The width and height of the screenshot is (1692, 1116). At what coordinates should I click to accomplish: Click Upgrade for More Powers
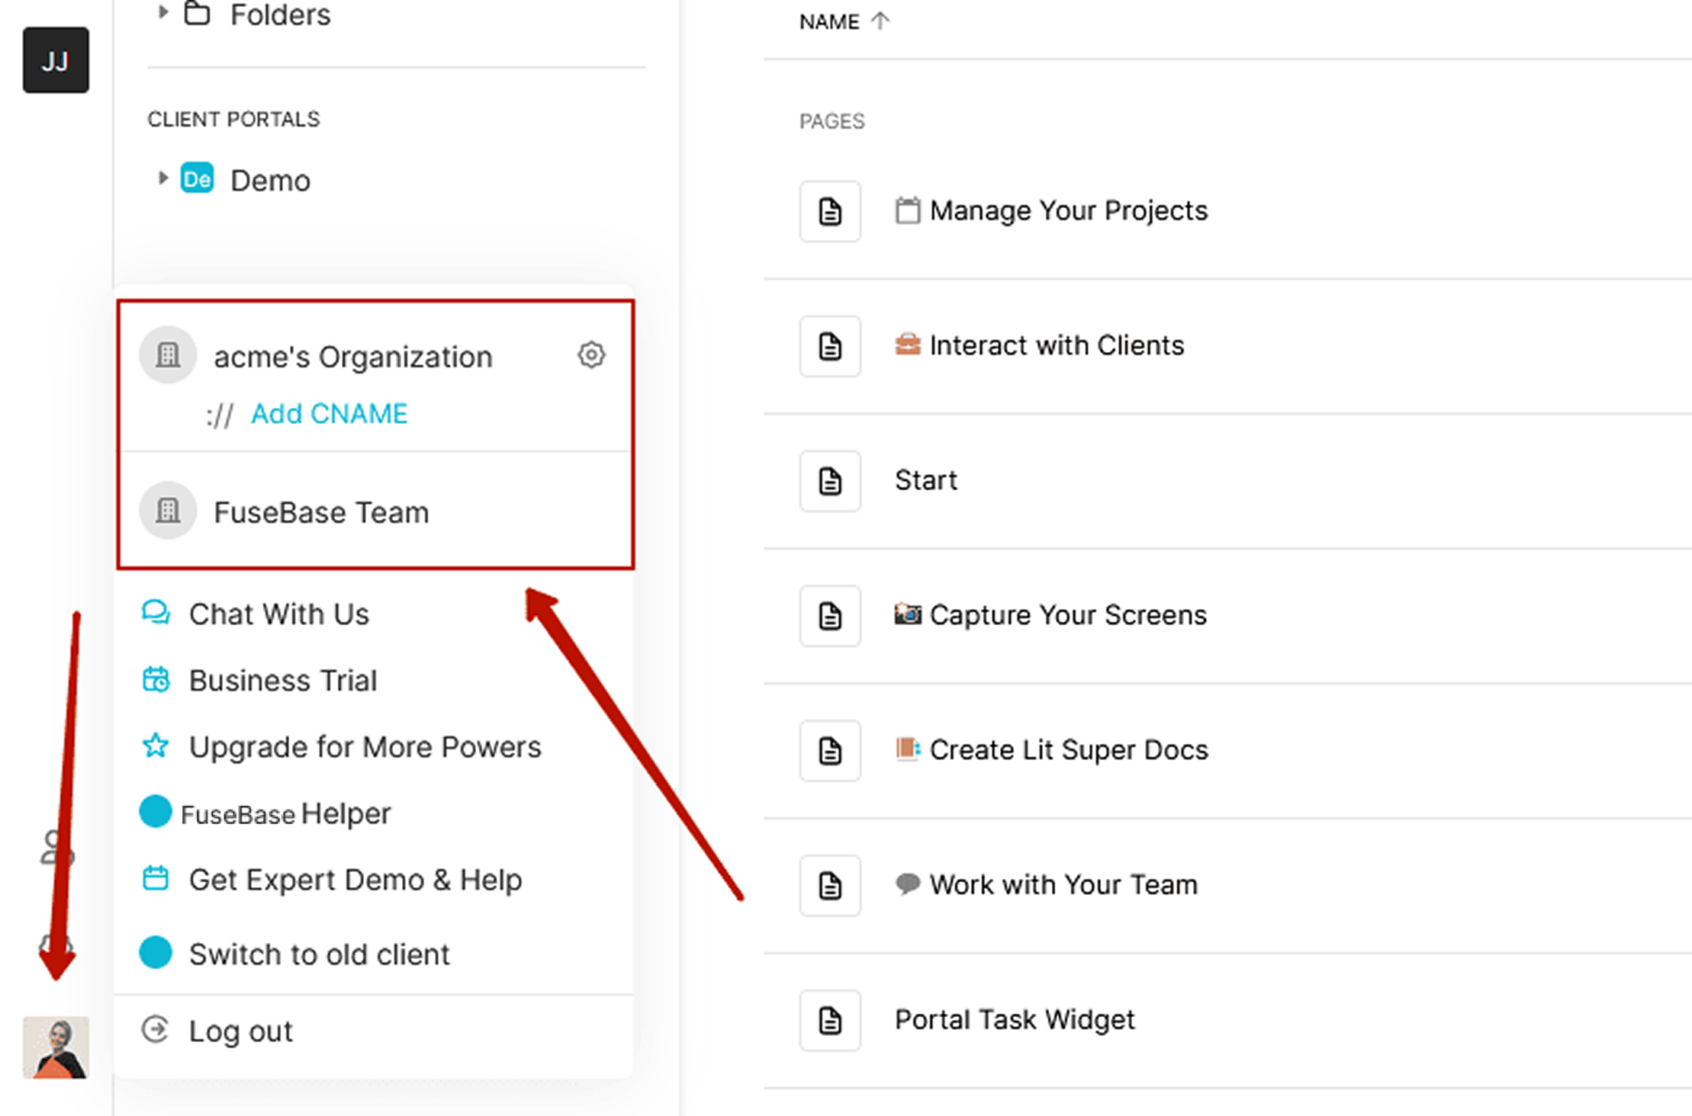coord(365,747)
